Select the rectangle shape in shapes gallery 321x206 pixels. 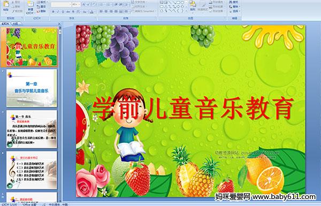178,2
